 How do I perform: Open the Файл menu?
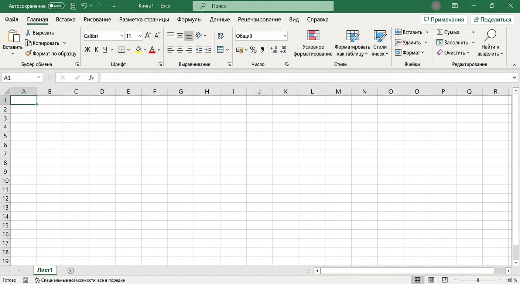(11, 19)
